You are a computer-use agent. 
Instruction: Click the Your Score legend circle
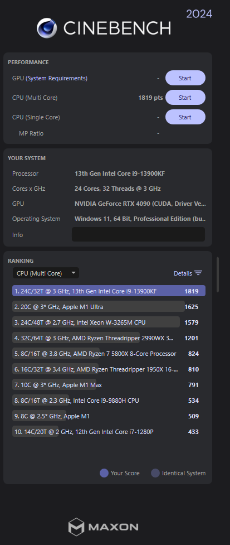pos(104,473)
